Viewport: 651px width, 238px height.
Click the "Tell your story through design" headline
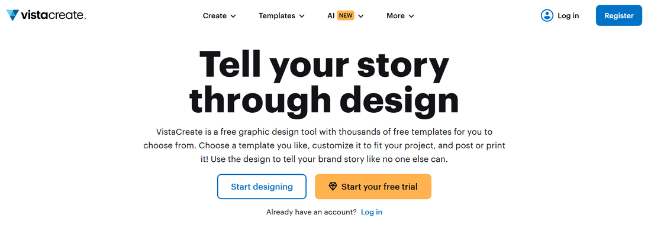pos(324,83)
